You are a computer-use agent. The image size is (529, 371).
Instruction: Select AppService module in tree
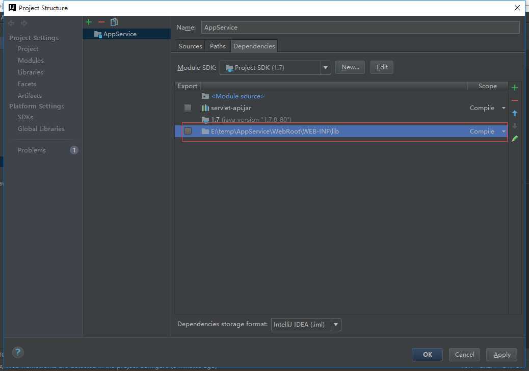pos(126,34)
